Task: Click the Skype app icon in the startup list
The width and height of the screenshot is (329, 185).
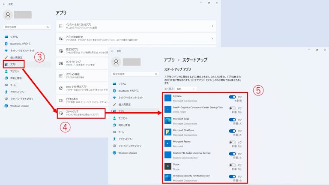Action: pyautogui.click(x=168, y=166)
